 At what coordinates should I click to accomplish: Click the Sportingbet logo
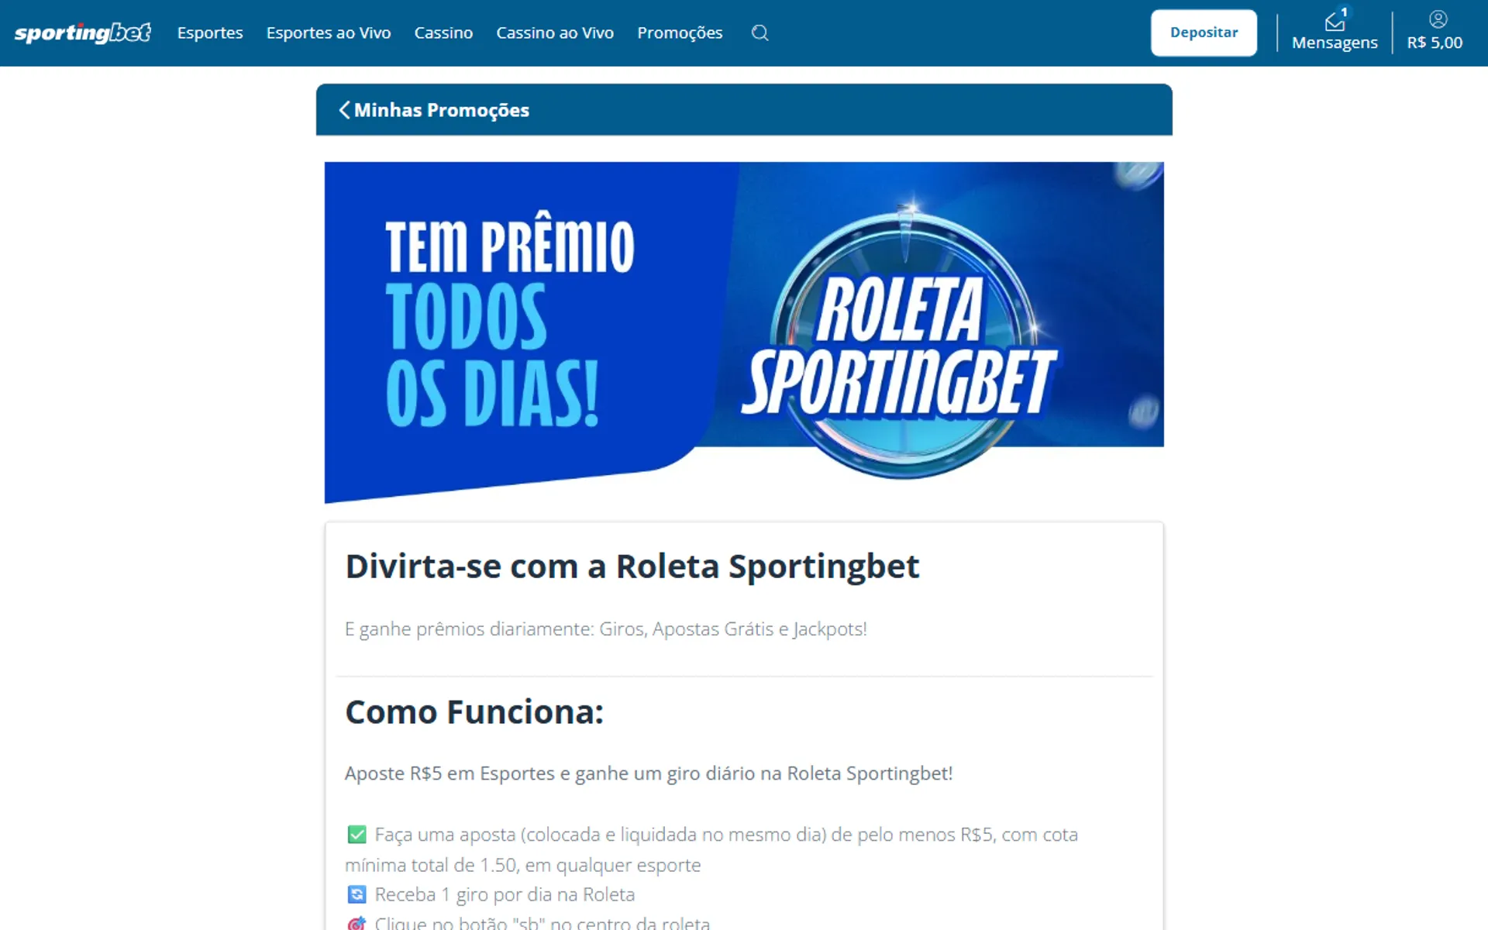(x=82, y=33)
